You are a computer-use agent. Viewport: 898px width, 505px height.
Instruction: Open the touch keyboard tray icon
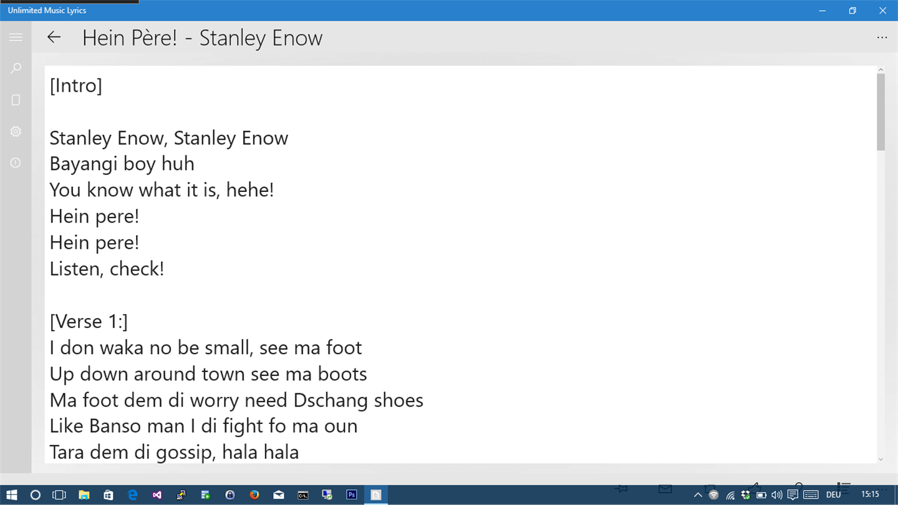point(811,495)
